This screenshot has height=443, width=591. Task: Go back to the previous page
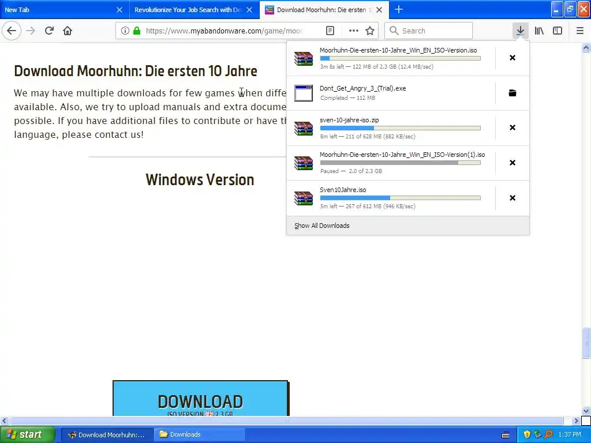(x=12, y=31)
